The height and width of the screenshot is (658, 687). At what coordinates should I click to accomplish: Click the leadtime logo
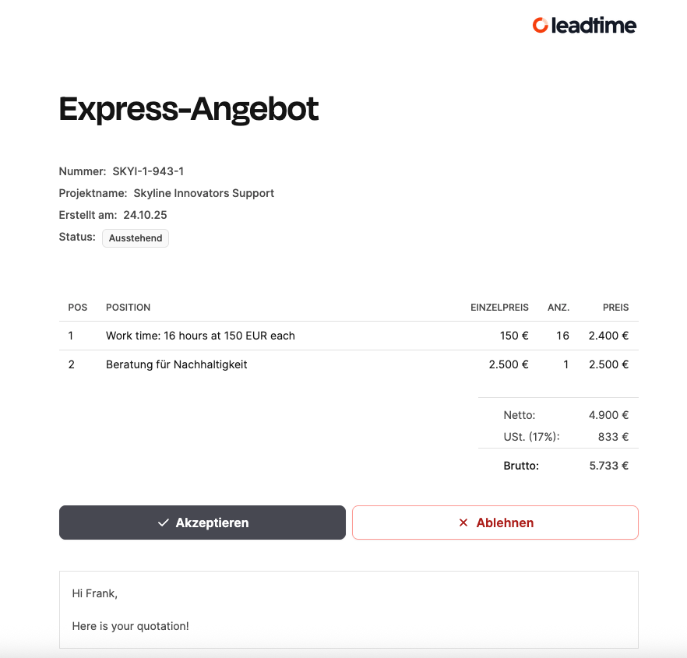coord(584,26)
